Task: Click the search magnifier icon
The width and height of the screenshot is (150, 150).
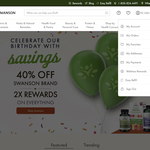Action: pos(106,13)
